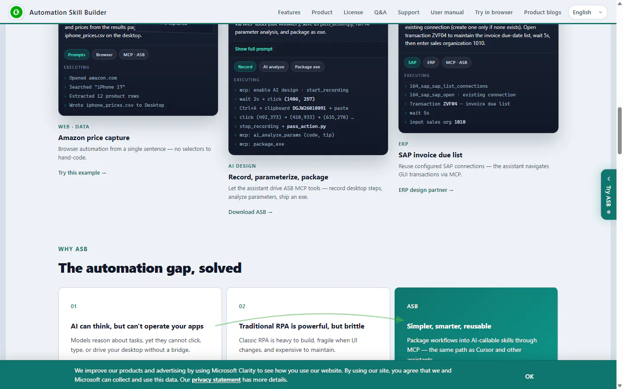Select the Package exe chip
Image resolution: width=623 pixels, height=389 pixels.
tap(308, 67)
